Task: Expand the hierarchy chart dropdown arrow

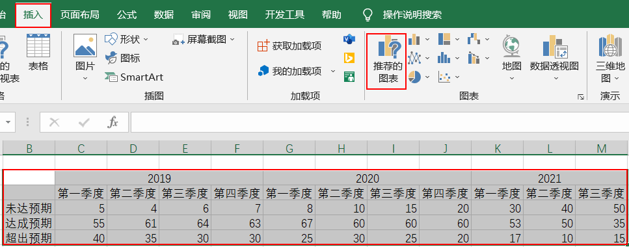Action: click(x=457, y=39)
